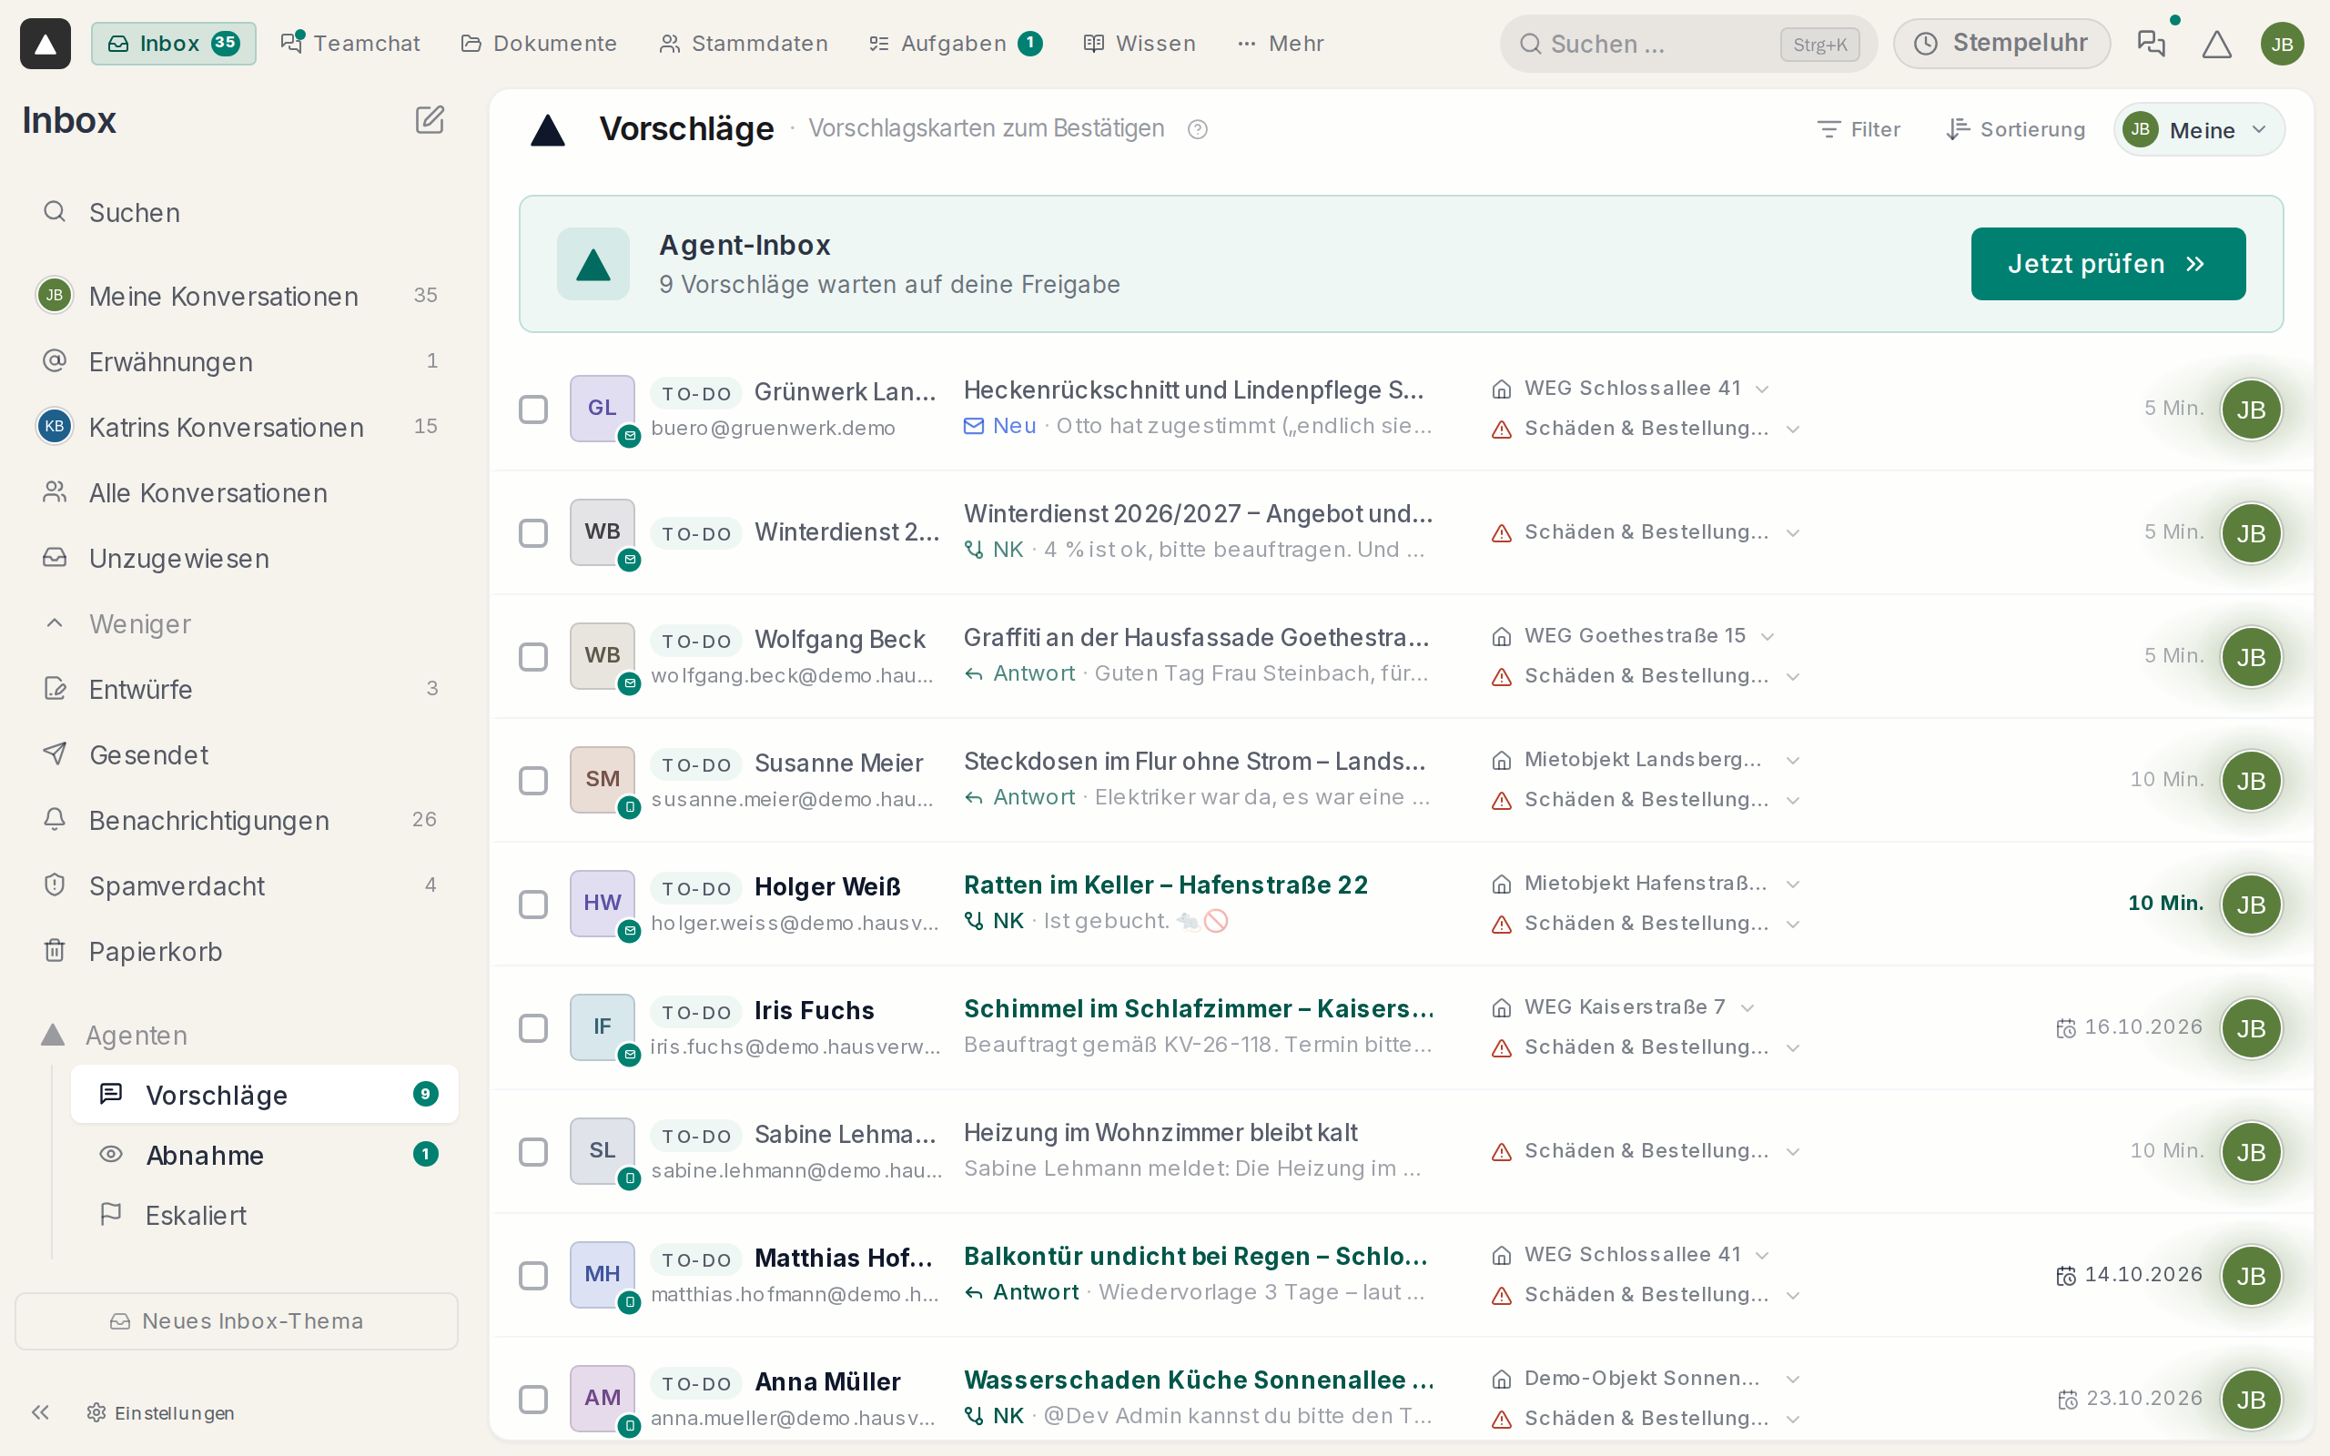2330x1456 pixels.
Task: Click the Filter icon button
Action: click(x=1859, y=129)
